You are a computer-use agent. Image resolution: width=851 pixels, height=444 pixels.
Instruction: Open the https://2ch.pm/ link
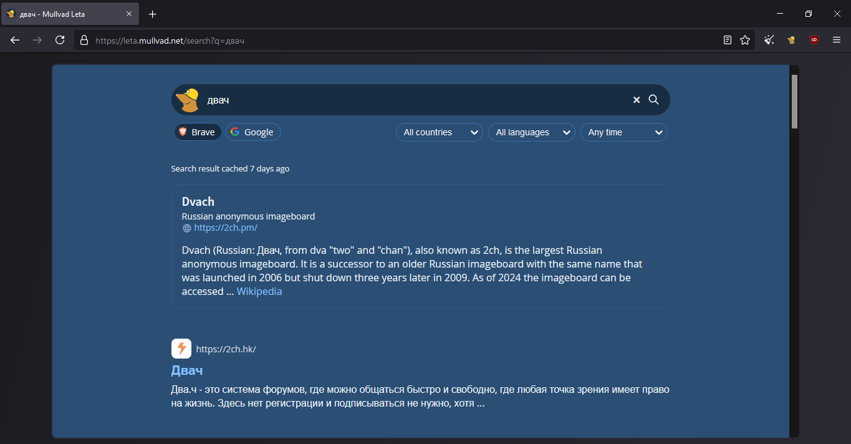(226, 228)
